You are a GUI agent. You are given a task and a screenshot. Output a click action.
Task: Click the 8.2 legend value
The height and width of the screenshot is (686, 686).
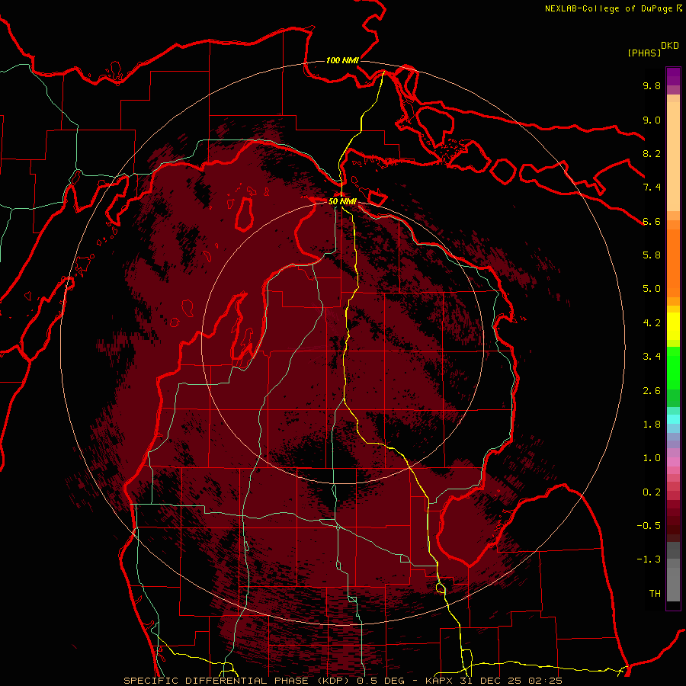[x=652, y=153]
